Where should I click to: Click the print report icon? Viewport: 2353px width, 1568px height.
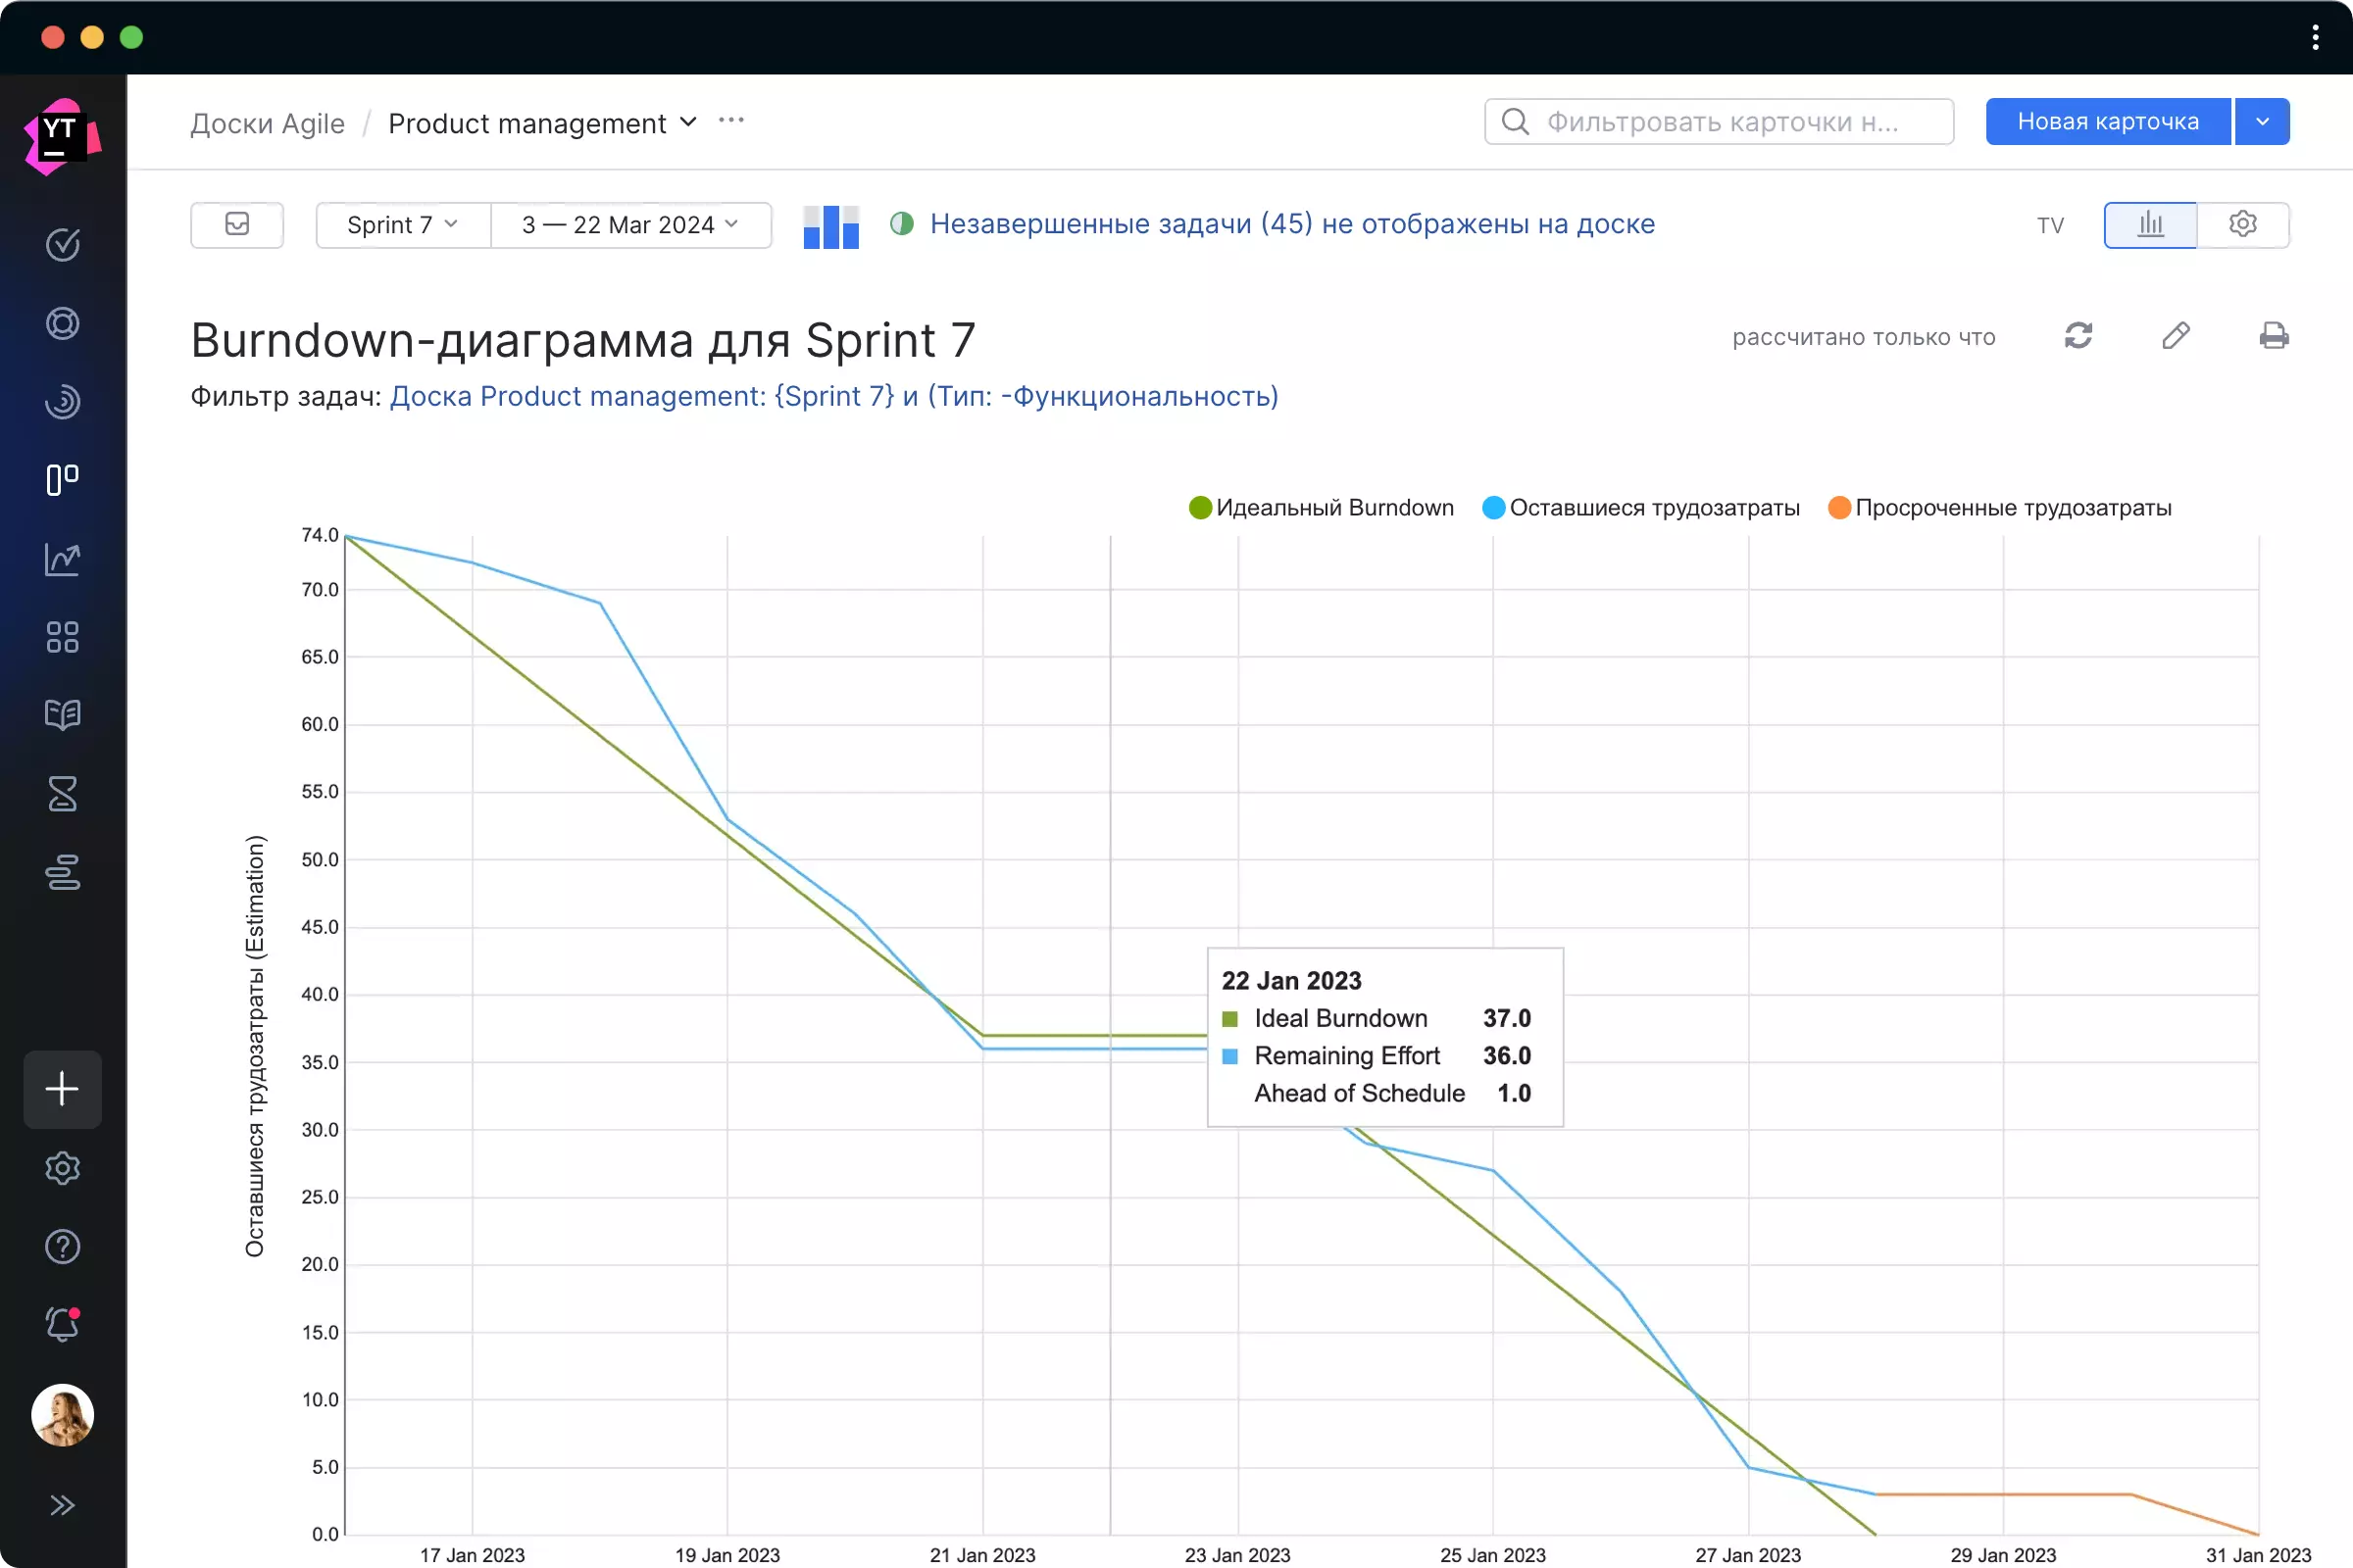[2273, 336]
